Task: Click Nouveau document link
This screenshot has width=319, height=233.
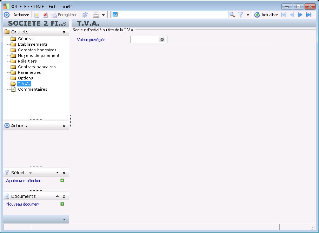Action: click(x=23, y=204)
